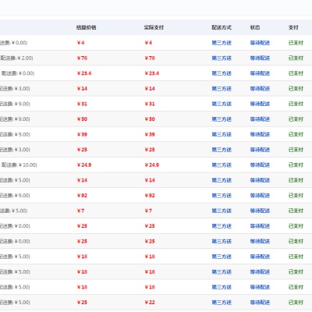Click the 实际支付 column header
The image size is (312, 312).
pos(154,27)
